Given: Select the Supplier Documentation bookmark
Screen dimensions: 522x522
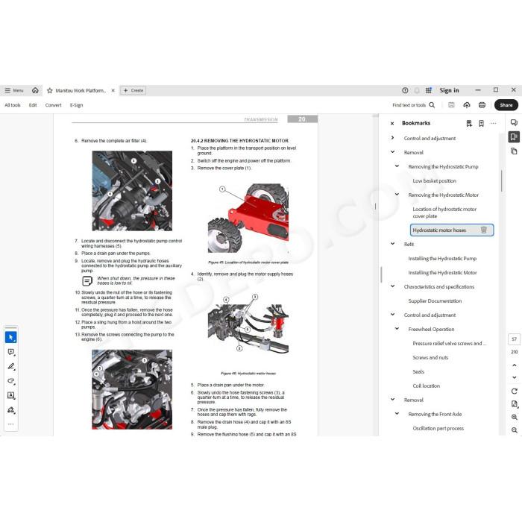Looking at the screenshot, I should pos(435,301).
